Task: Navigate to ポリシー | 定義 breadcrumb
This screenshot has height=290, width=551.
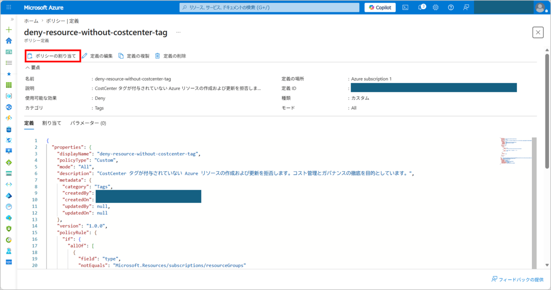Action: click(62, 21)
